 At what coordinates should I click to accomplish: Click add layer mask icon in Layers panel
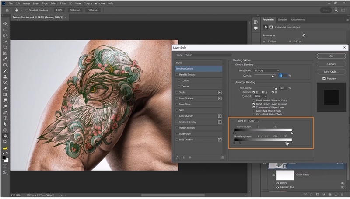click(318, 194)
